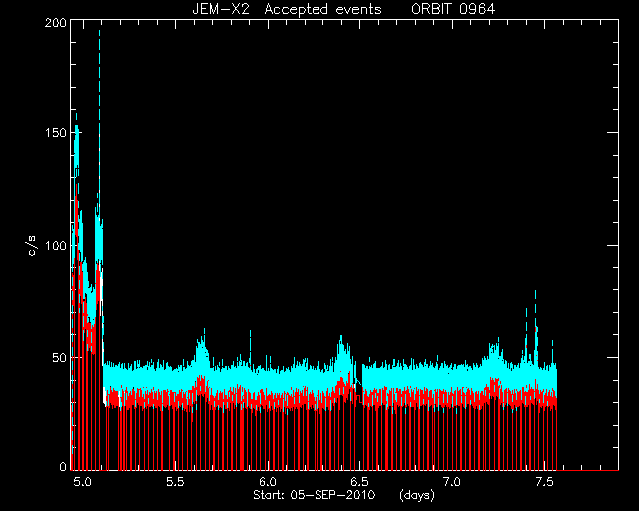Image resolution: width=639 pixels, height=511 pixels.
Task: Click the 'ORBIT 0964' title text
Action: pyautogui.click(x=453, y=9)
